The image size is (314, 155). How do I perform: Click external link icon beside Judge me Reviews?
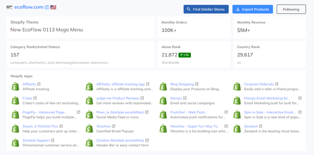tap(142, 98)
